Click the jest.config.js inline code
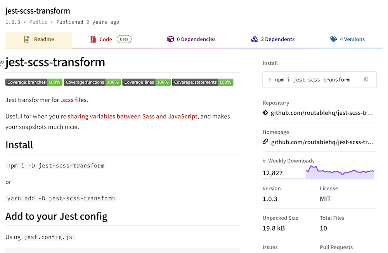The height and width of the screenshot is (253, 388). [48, 237]
